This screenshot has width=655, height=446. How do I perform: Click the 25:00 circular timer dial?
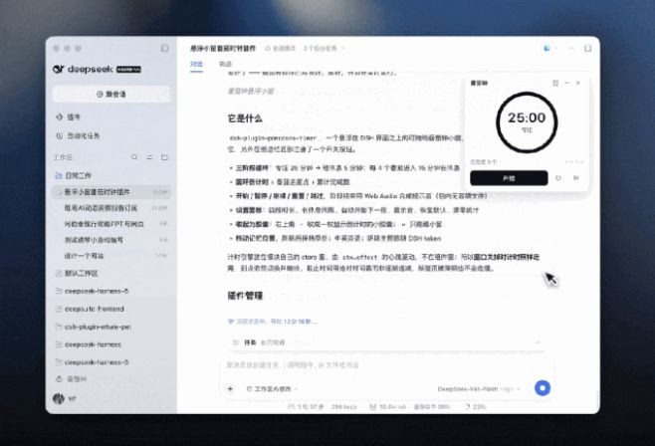point(527,121)
